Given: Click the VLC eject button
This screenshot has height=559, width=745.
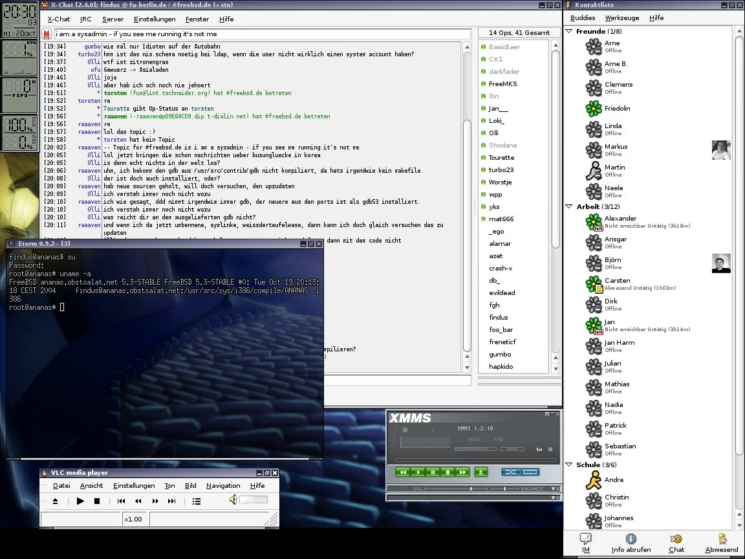Looking at the screenshot, I should coord(55,501).
